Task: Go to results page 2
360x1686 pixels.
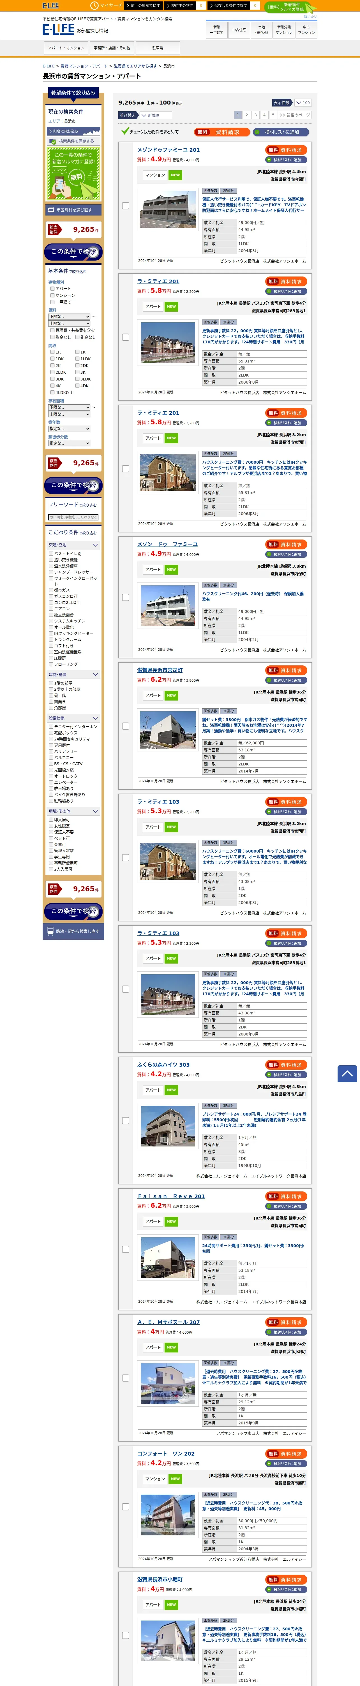Action: click(x=246, y=115)
